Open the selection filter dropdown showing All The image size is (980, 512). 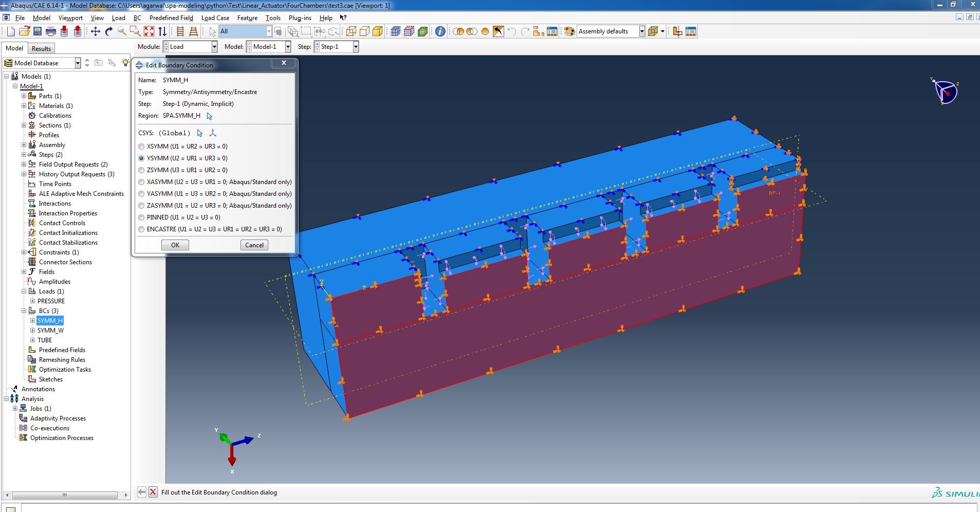pyautogui.click(x=245, y=31)
